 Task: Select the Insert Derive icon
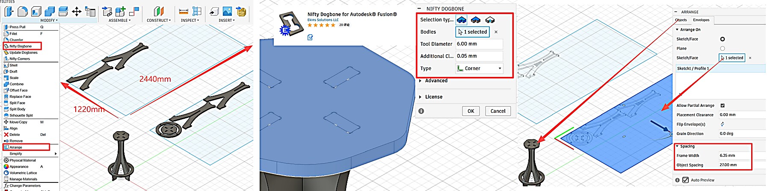pos(214,12)
